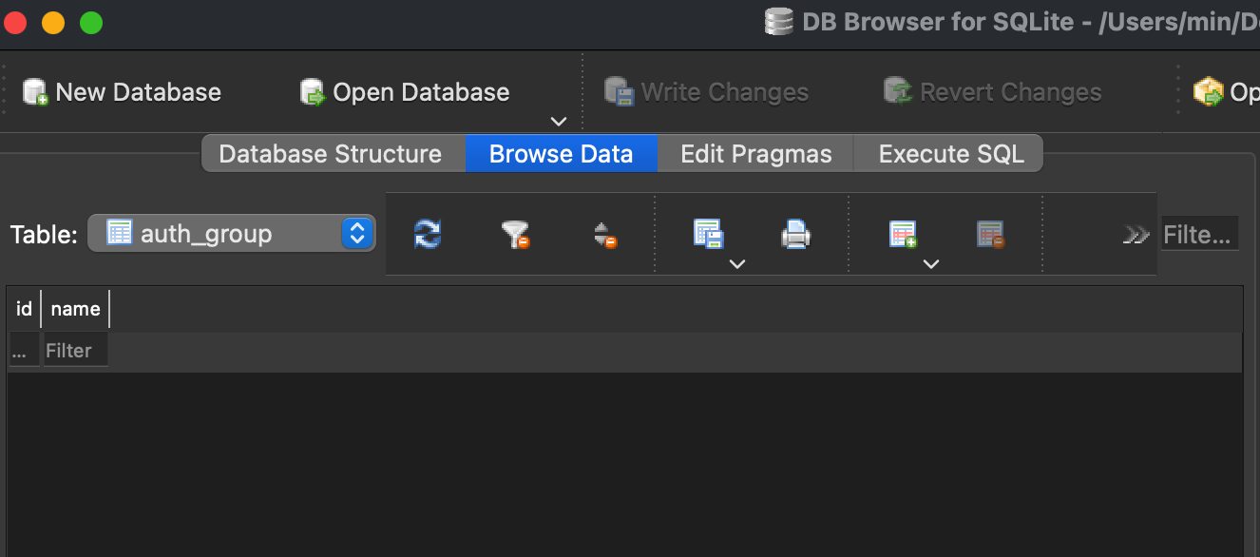Show more browse toolbar items
This screenshot has width=1260, height=557.
click(x=1136, y=235)
